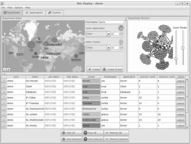
Task: Click the Tsukuba cluster marker on the map
Action: tap(76, 56)
